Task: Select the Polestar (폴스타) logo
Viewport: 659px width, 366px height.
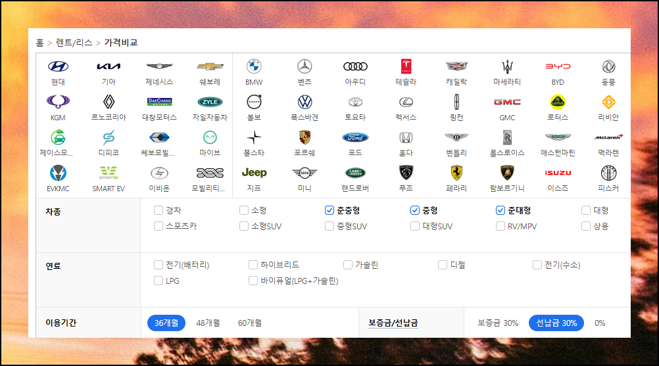Action: pyautogui.click(x=254, y=137)
